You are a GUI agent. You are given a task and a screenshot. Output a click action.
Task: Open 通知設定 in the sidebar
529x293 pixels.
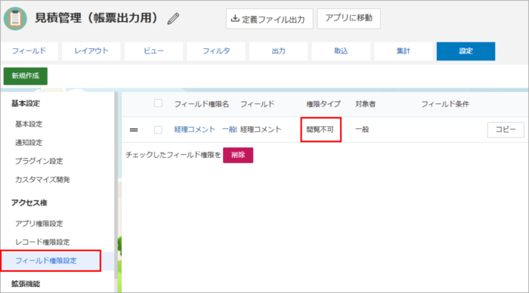(x=29, y=143)
